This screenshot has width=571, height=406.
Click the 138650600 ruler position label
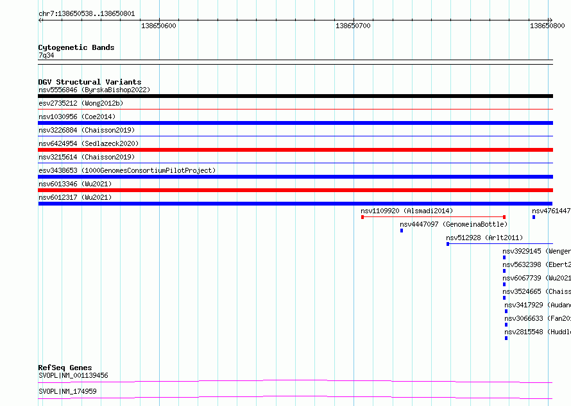[x=158, y=26]
